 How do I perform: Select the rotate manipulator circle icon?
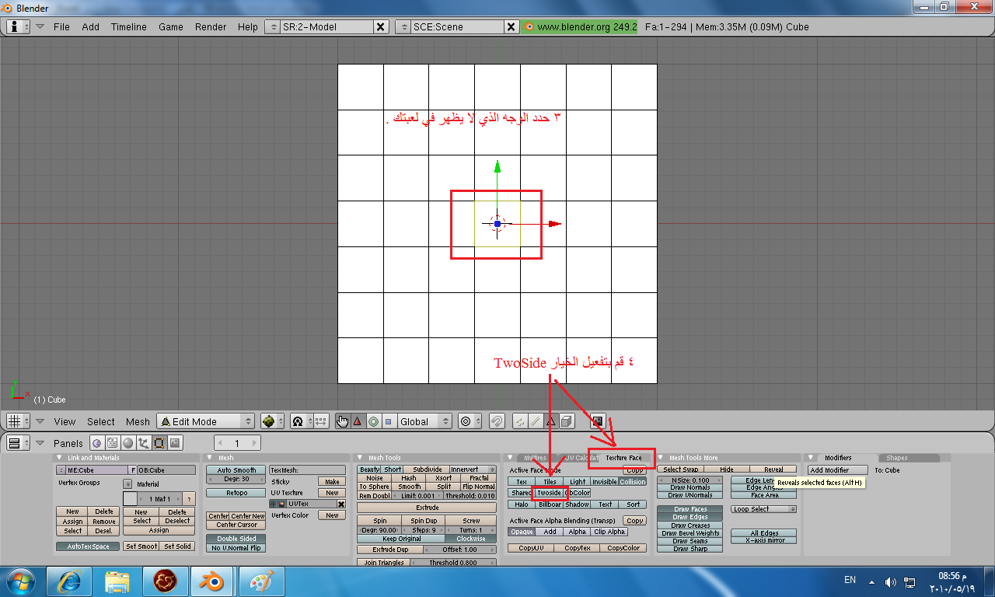(x=373, y=421)
